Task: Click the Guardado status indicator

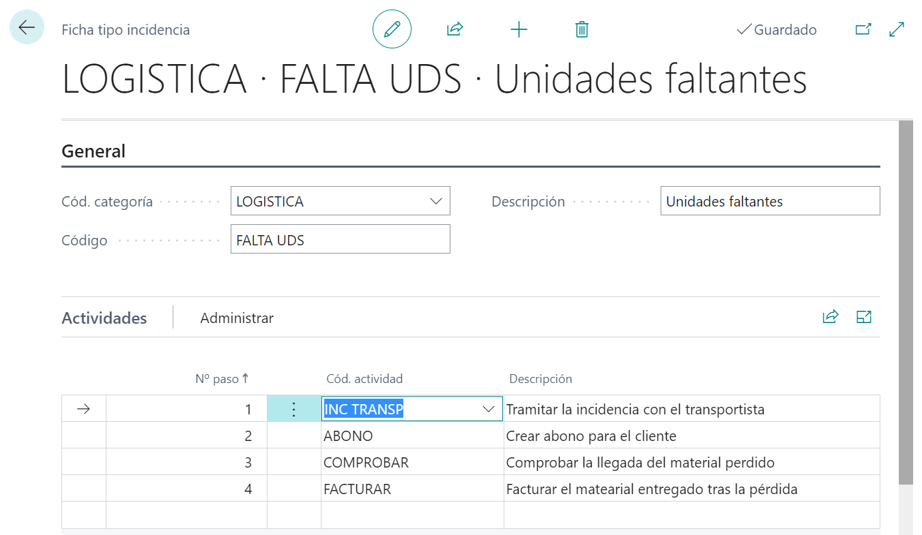Action: point(777,30)
